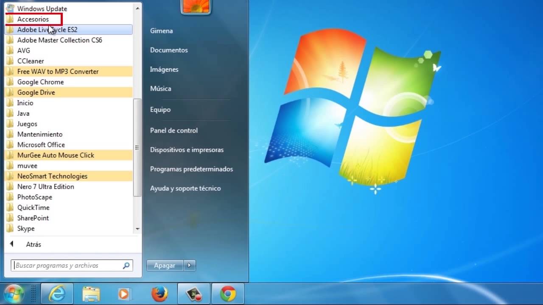The image size is (543, 305).
Task: Open the Accesorios folder
Action: pyautogui.click(x=69, y=19)
